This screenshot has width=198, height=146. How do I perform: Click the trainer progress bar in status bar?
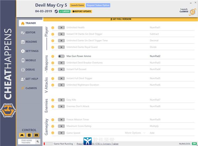point(48,144)
